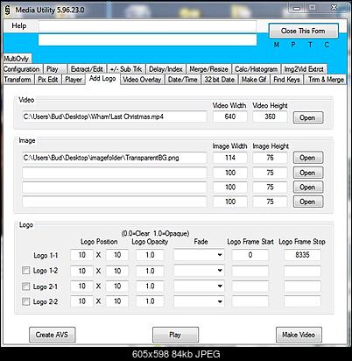Open the Pix Edit tab
This screenshot has width=352, height=361.
(48, 80)
